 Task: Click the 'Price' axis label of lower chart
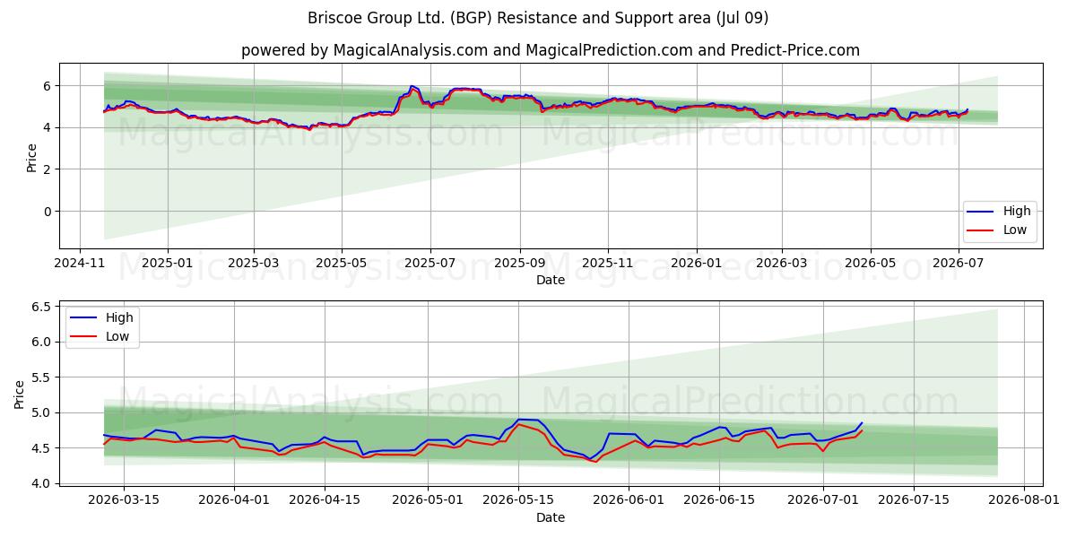20,394
